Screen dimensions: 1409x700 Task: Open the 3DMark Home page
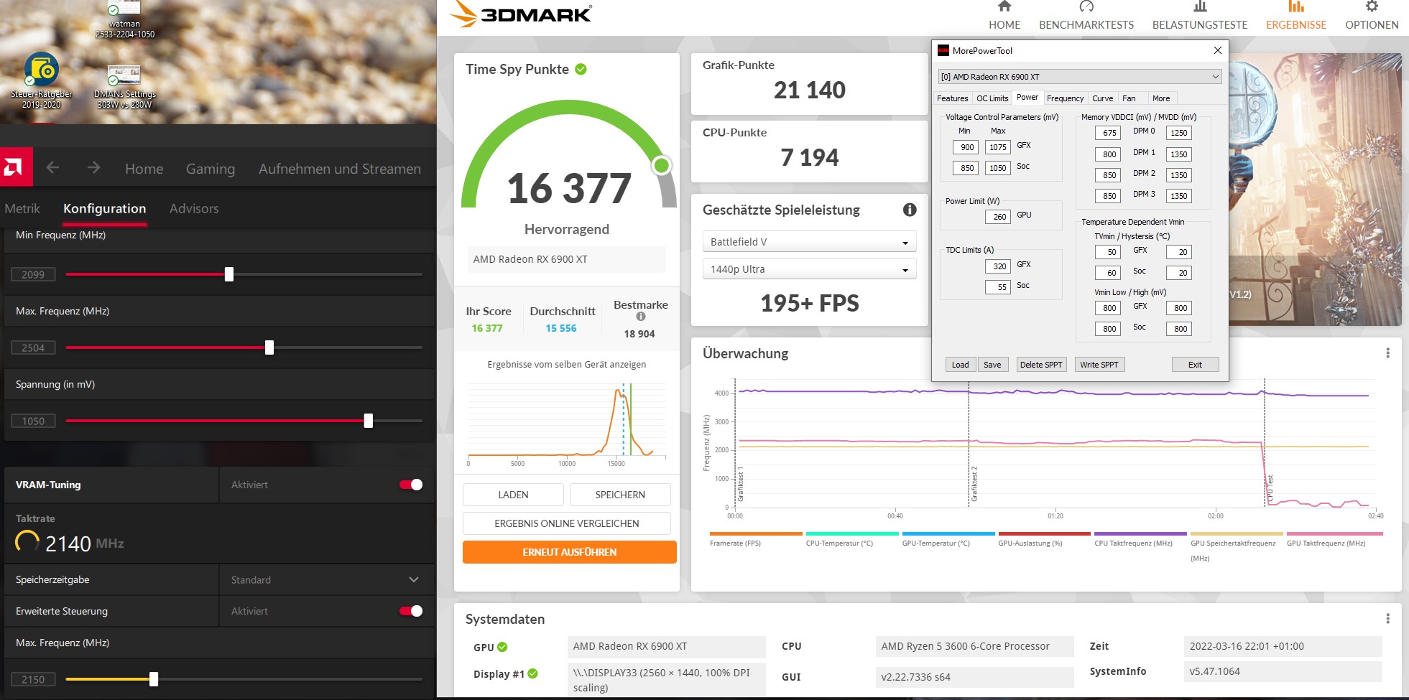click(x=1004, y=16)
